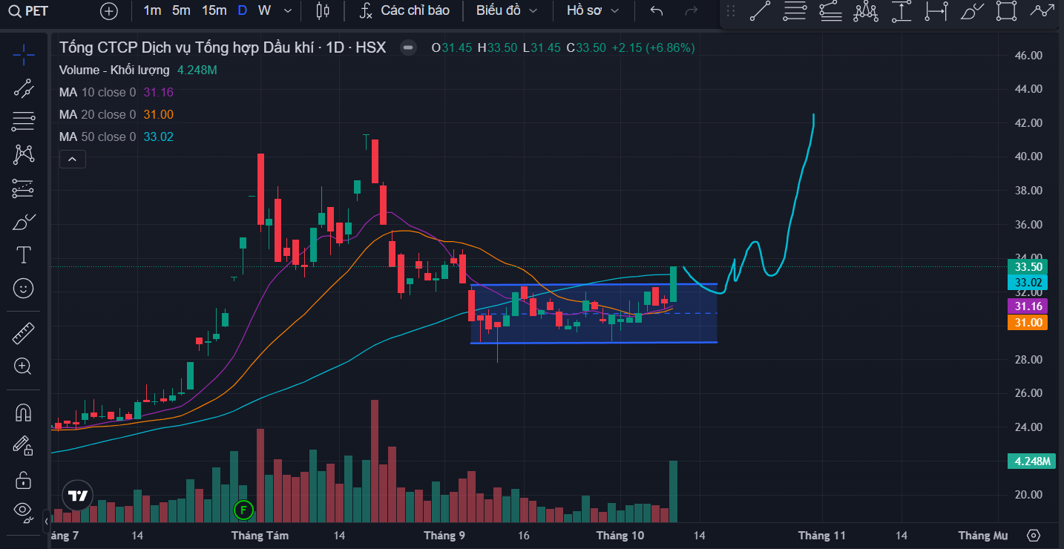
Task: Activate the zoom in tool
Action: 24,366
